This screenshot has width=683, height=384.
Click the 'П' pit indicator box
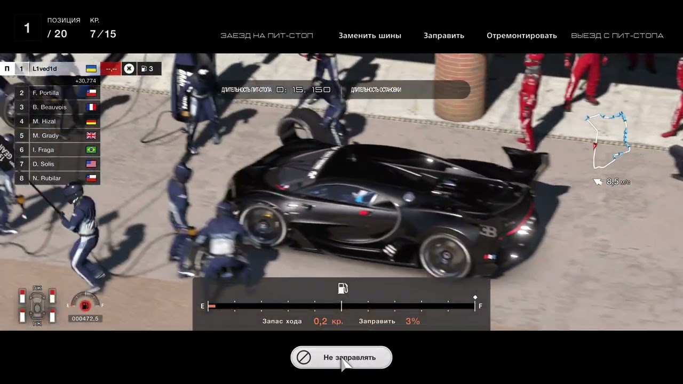pos(7,68)
